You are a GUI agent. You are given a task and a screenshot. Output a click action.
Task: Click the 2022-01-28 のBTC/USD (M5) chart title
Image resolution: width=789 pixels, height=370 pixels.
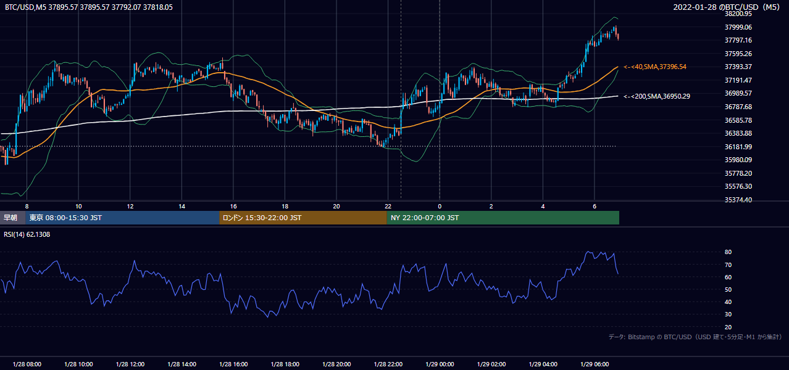[x=727, y=7]
